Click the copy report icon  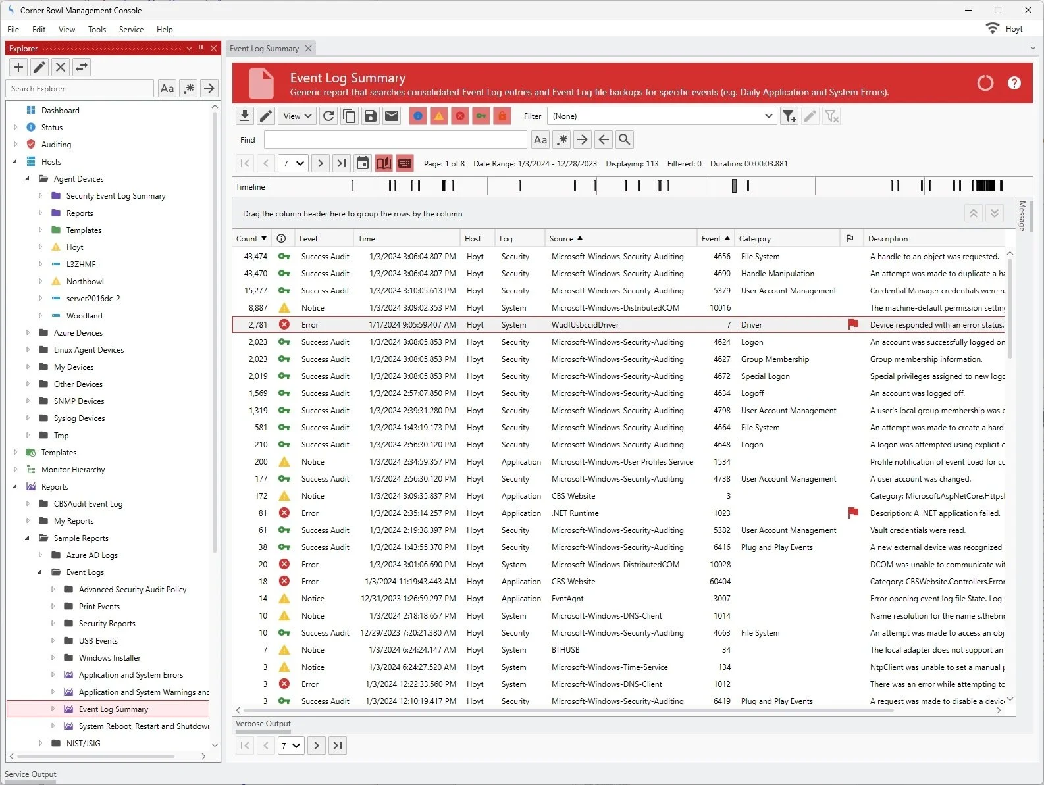click(x=350, y=116)
